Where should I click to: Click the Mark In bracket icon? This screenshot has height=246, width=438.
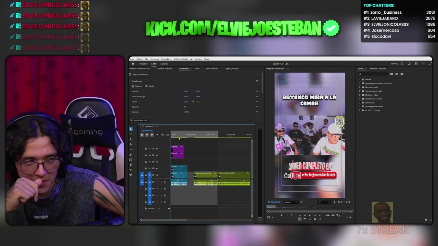287,215
